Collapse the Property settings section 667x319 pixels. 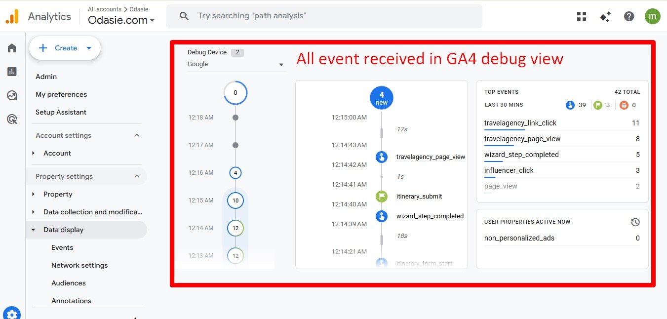pos(137,176)
